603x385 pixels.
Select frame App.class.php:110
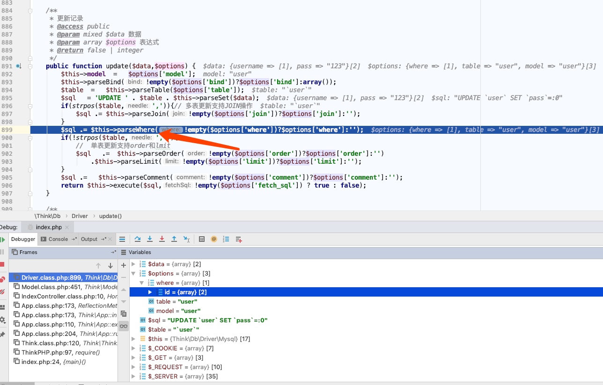(x=63, y=325)
